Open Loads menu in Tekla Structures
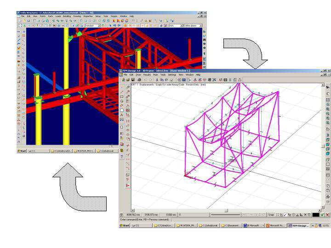Viewport: 331px width, 248px height. 58,16
